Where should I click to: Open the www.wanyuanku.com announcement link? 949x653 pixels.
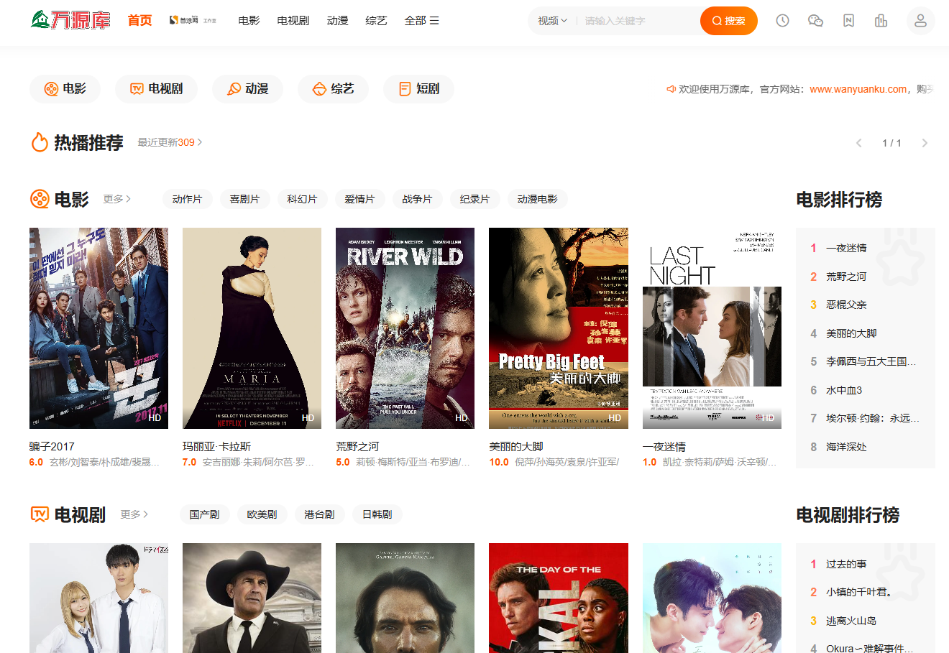(858, 89)
